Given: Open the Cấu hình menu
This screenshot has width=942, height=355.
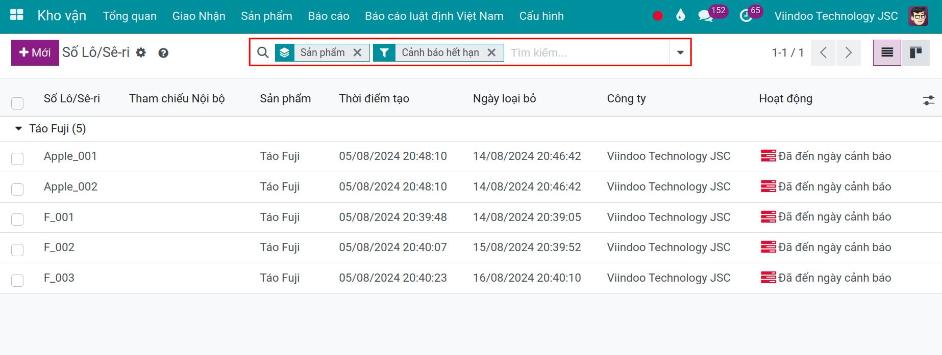Looking at the screenshot, I should (541, 16).
